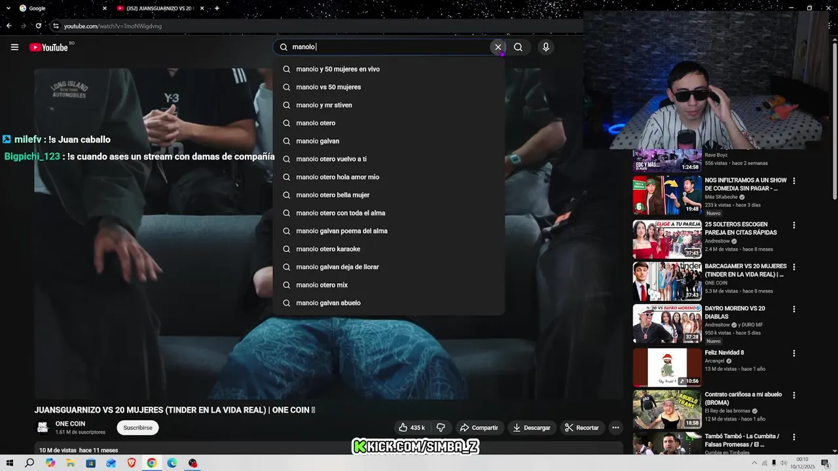The height and width of the screenshot is (471, 838).
Task: Open File Explorer from the taskbar
Action: (70, 462)
